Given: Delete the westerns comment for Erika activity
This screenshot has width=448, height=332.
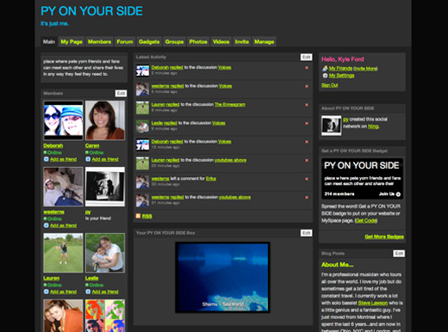Looking at the screenshot, I should click(307, 179).
